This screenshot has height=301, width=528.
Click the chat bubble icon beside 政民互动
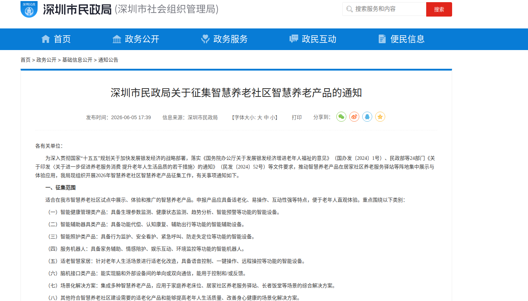(294, 39)
